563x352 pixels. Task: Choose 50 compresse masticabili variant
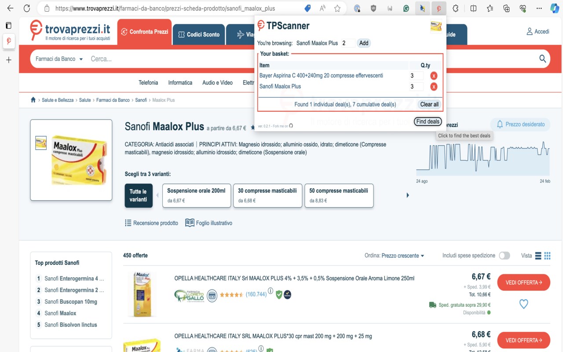(339, 195)
